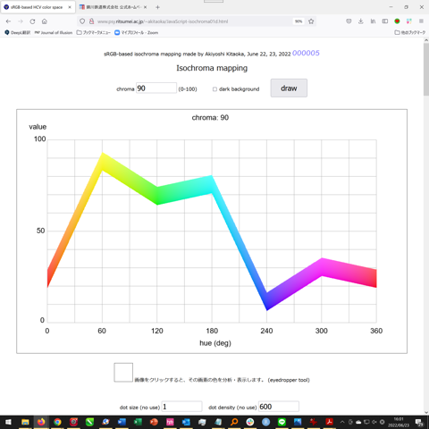Open Outlook from taskbar

pos(186,422)
